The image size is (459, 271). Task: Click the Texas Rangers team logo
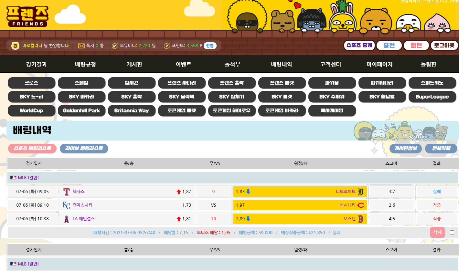coord(67,192)
